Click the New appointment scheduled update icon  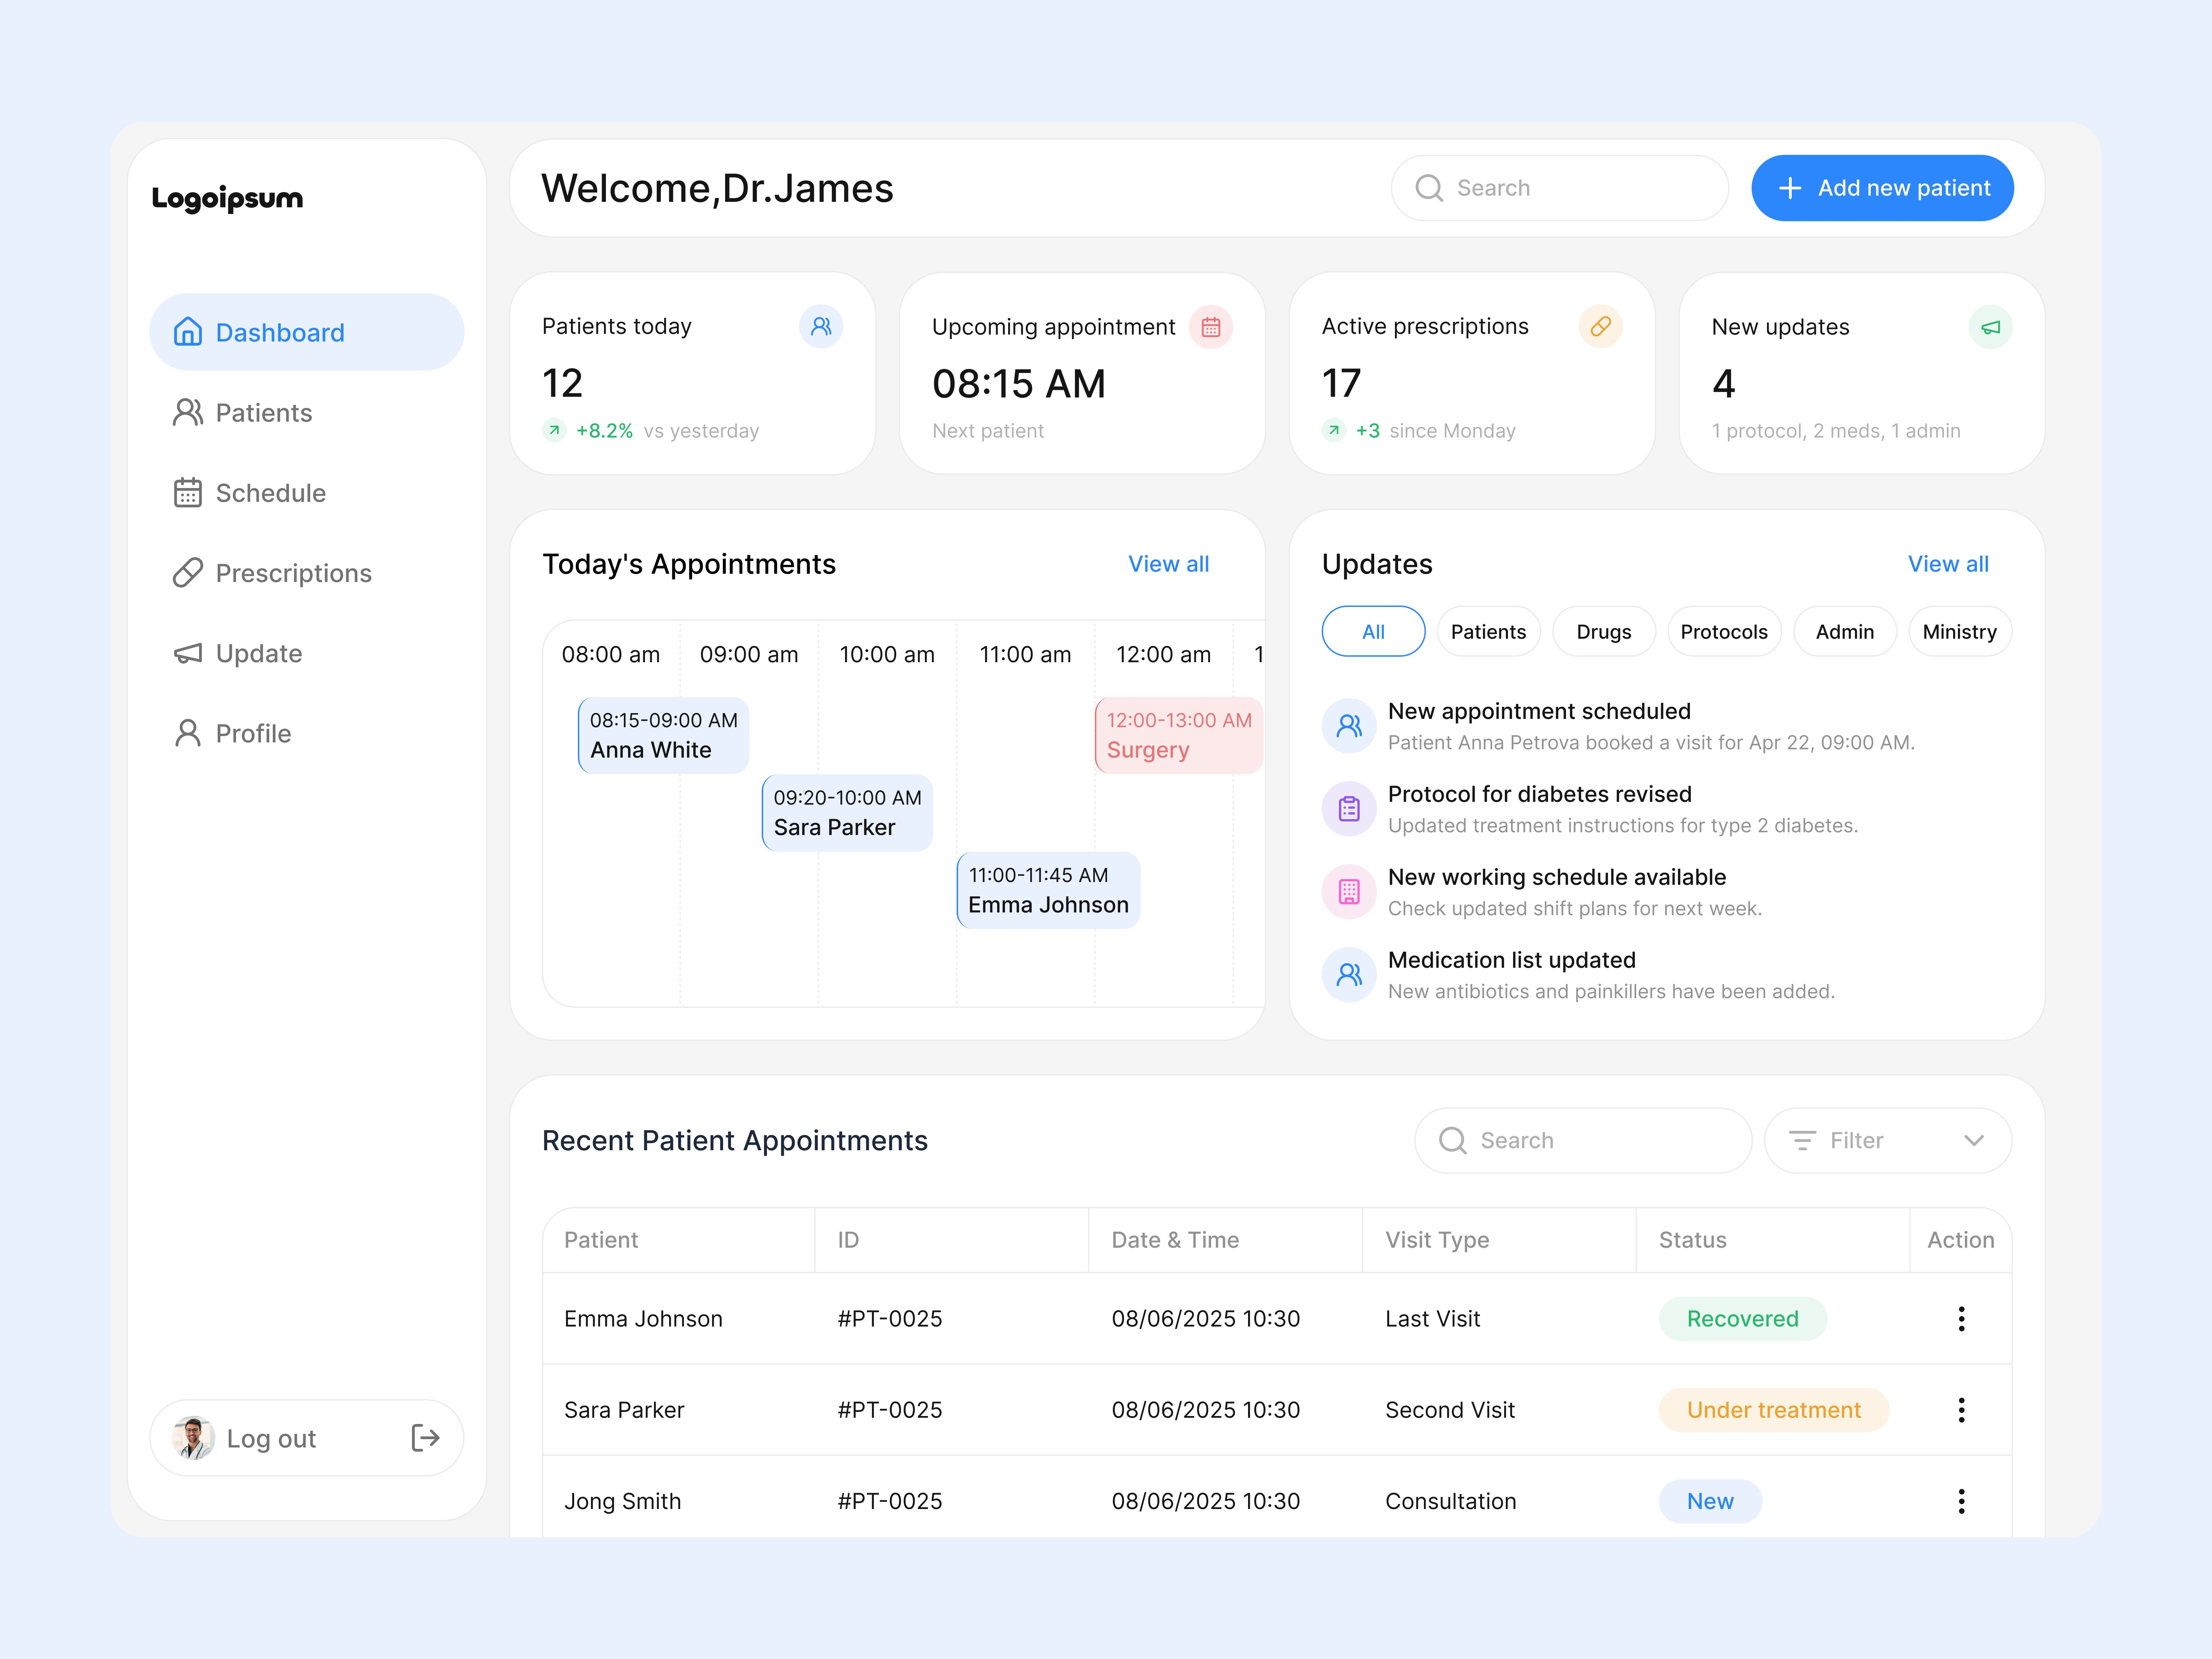click(1349, 726)
